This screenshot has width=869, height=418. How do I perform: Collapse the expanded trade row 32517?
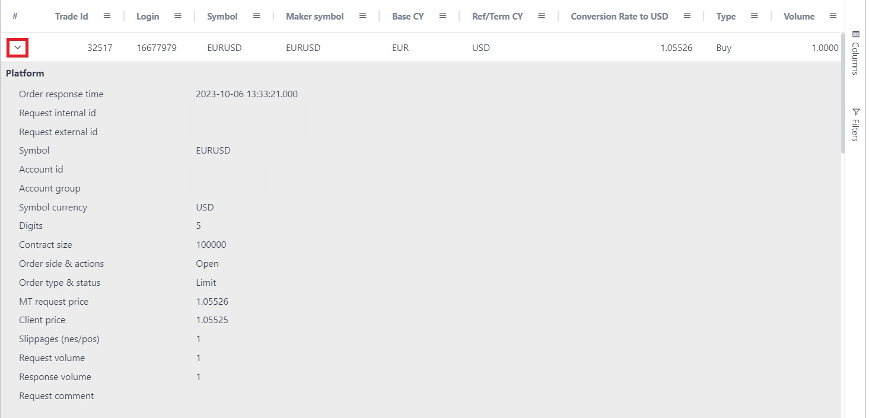[18, 47]
